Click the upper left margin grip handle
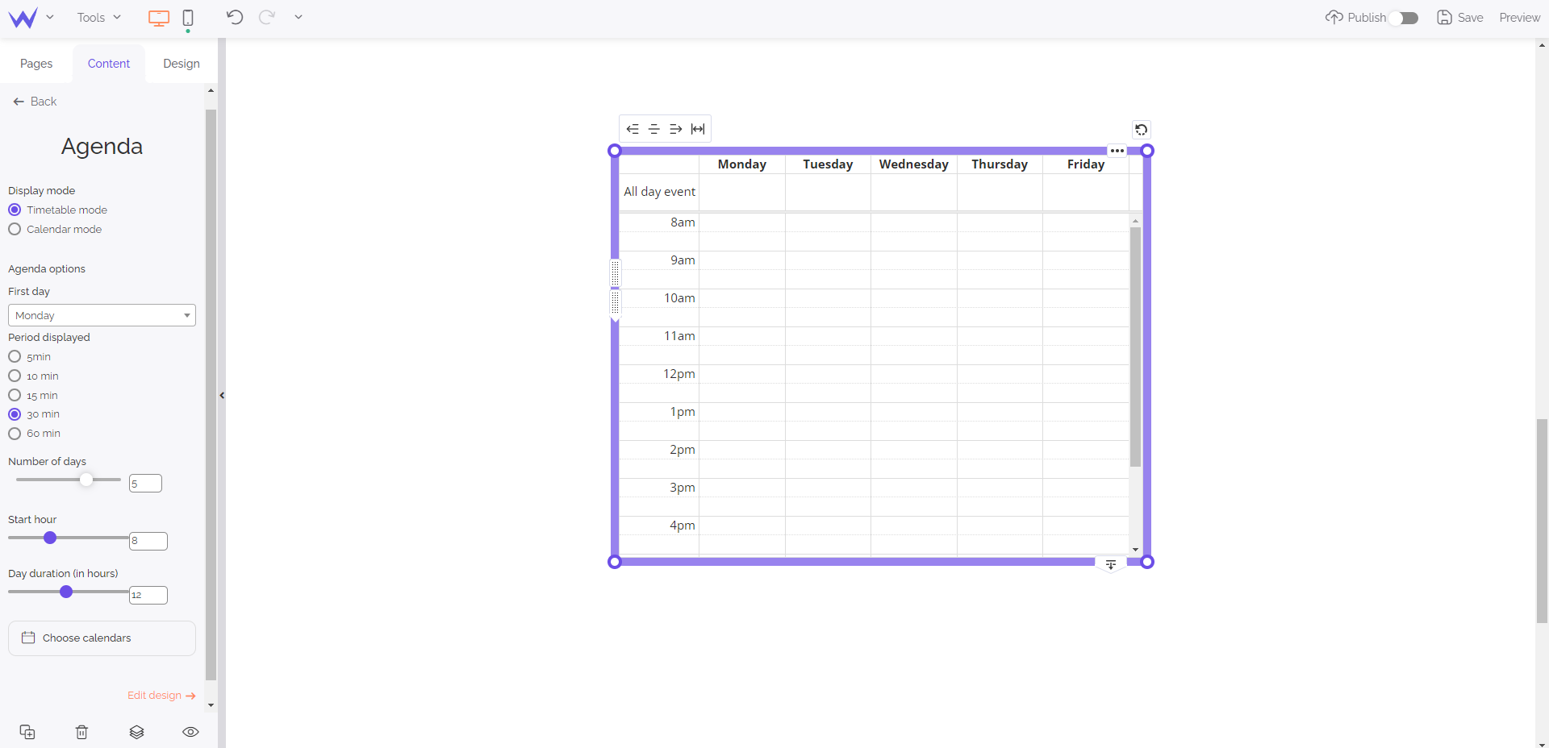This screenshot has width=1549, height=748. coord(615,272)
